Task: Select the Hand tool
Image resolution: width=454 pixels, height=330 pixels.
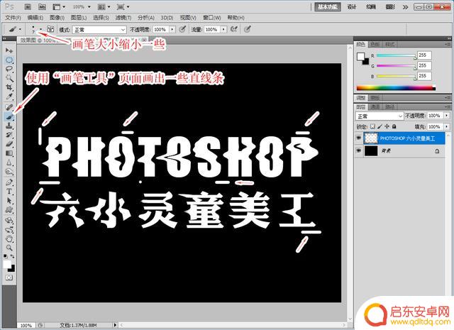Action: pyautogui.click(x=9, y=239)
